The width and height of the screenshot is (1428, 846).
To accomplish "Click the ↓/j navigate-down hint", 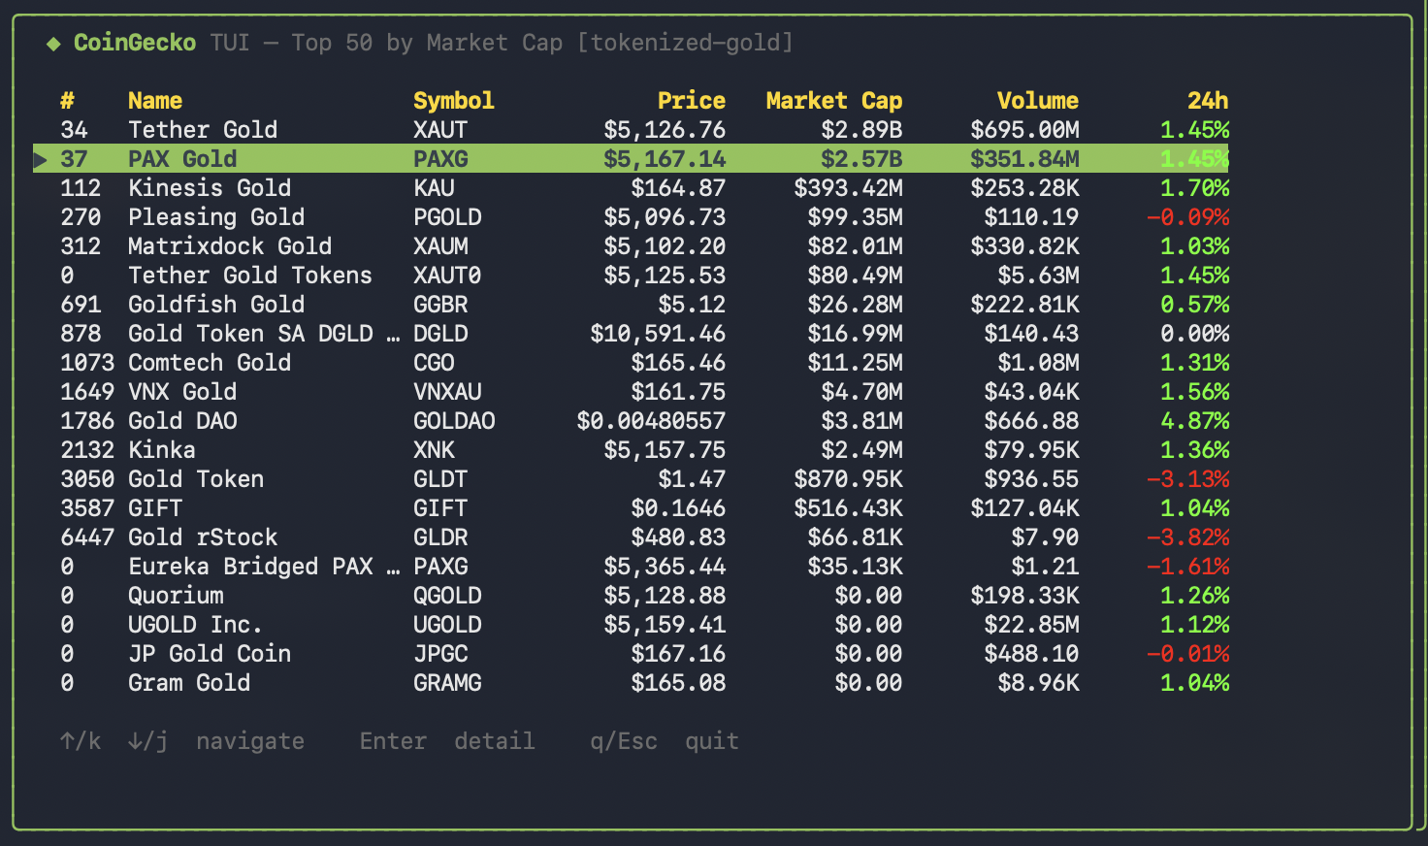I will point(147,741).
